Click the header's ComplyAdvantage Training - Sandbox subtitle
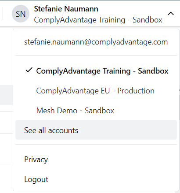Viewport: 180px width, 193px height. click(98, 20)
